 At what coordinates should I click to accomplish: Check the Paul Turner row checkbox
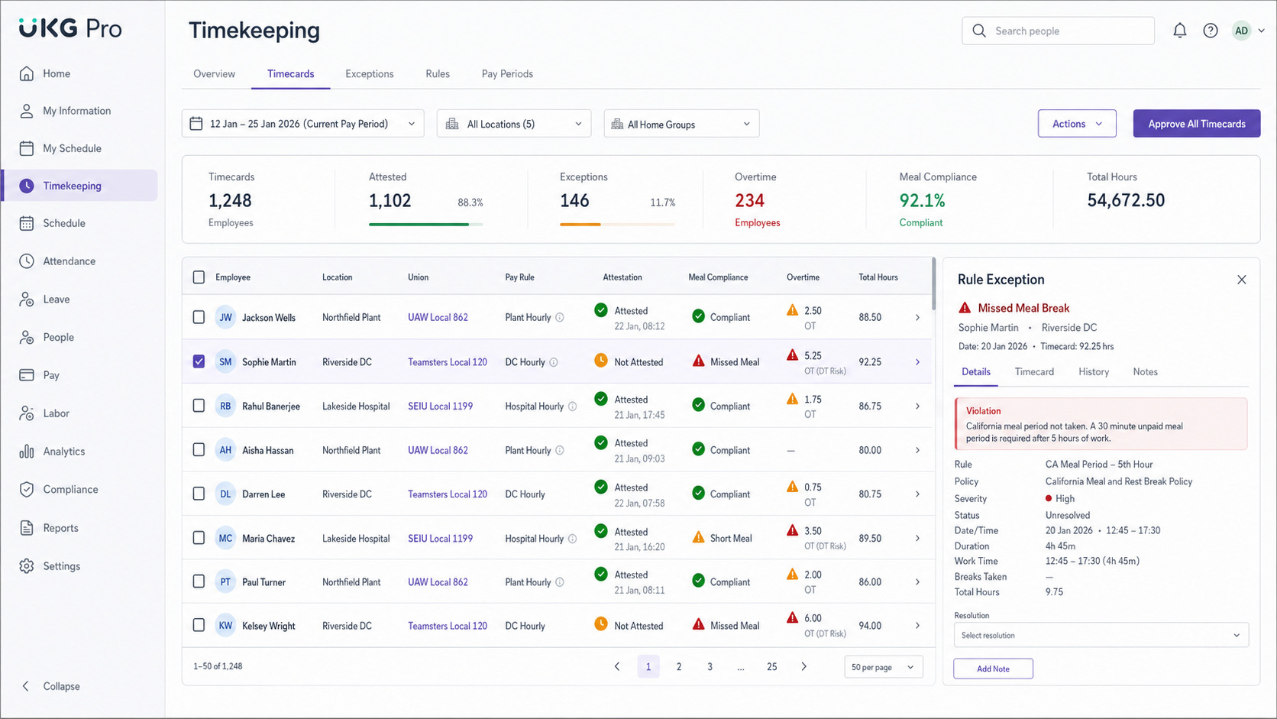199,581
